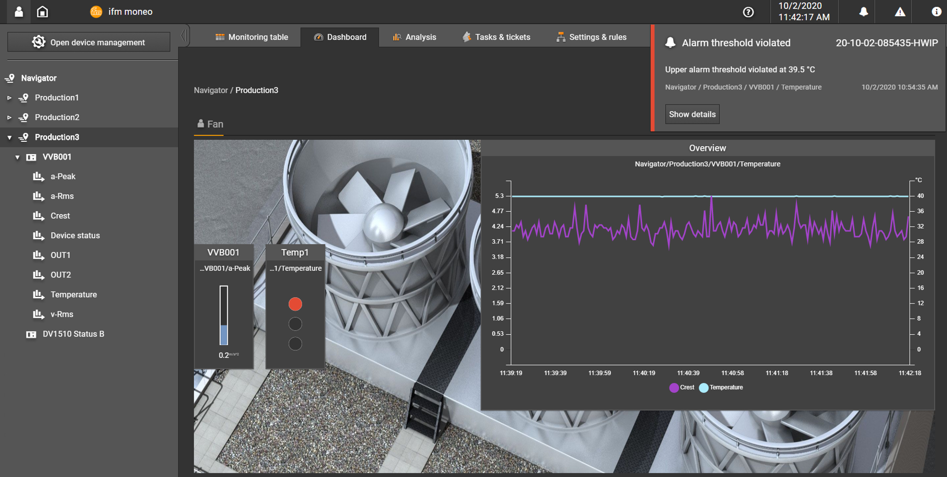Open the notifications bell icon

862,11
